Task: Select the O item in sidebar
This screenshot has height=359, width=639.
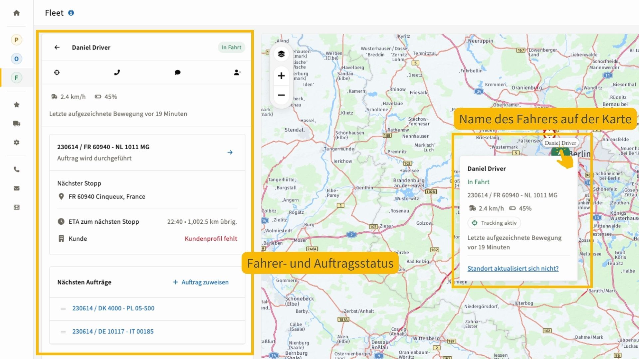Action: pyautogui.click(x=16, y=59)
